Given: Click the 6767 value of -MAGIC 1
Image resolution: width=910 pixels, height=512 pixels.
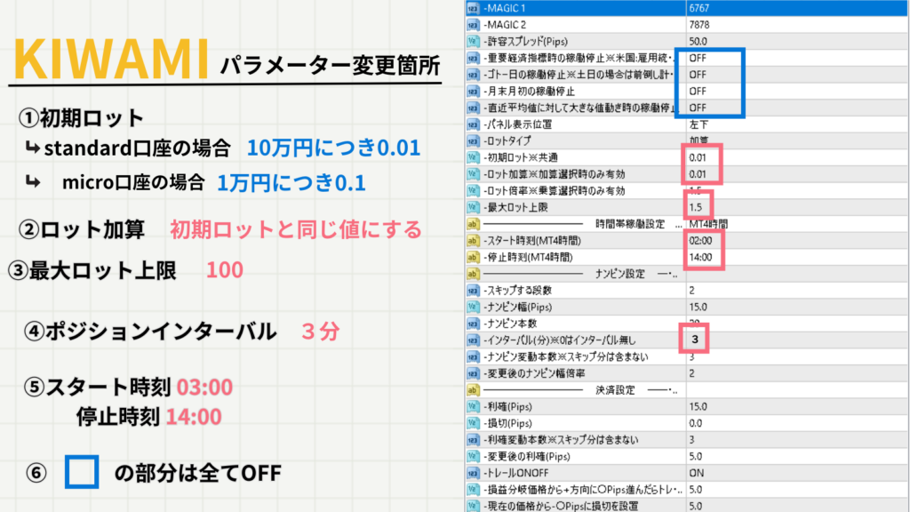Looking at the screenshot, I should coord(698,8).
